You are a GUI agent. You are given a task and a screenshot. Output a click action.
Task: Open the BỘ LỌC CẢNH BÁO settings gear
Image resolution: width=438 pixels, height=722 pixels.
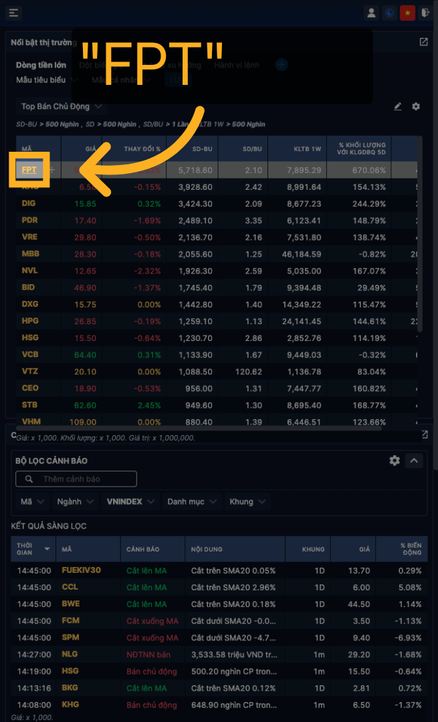pyautogui.click(x=395, y=461)
